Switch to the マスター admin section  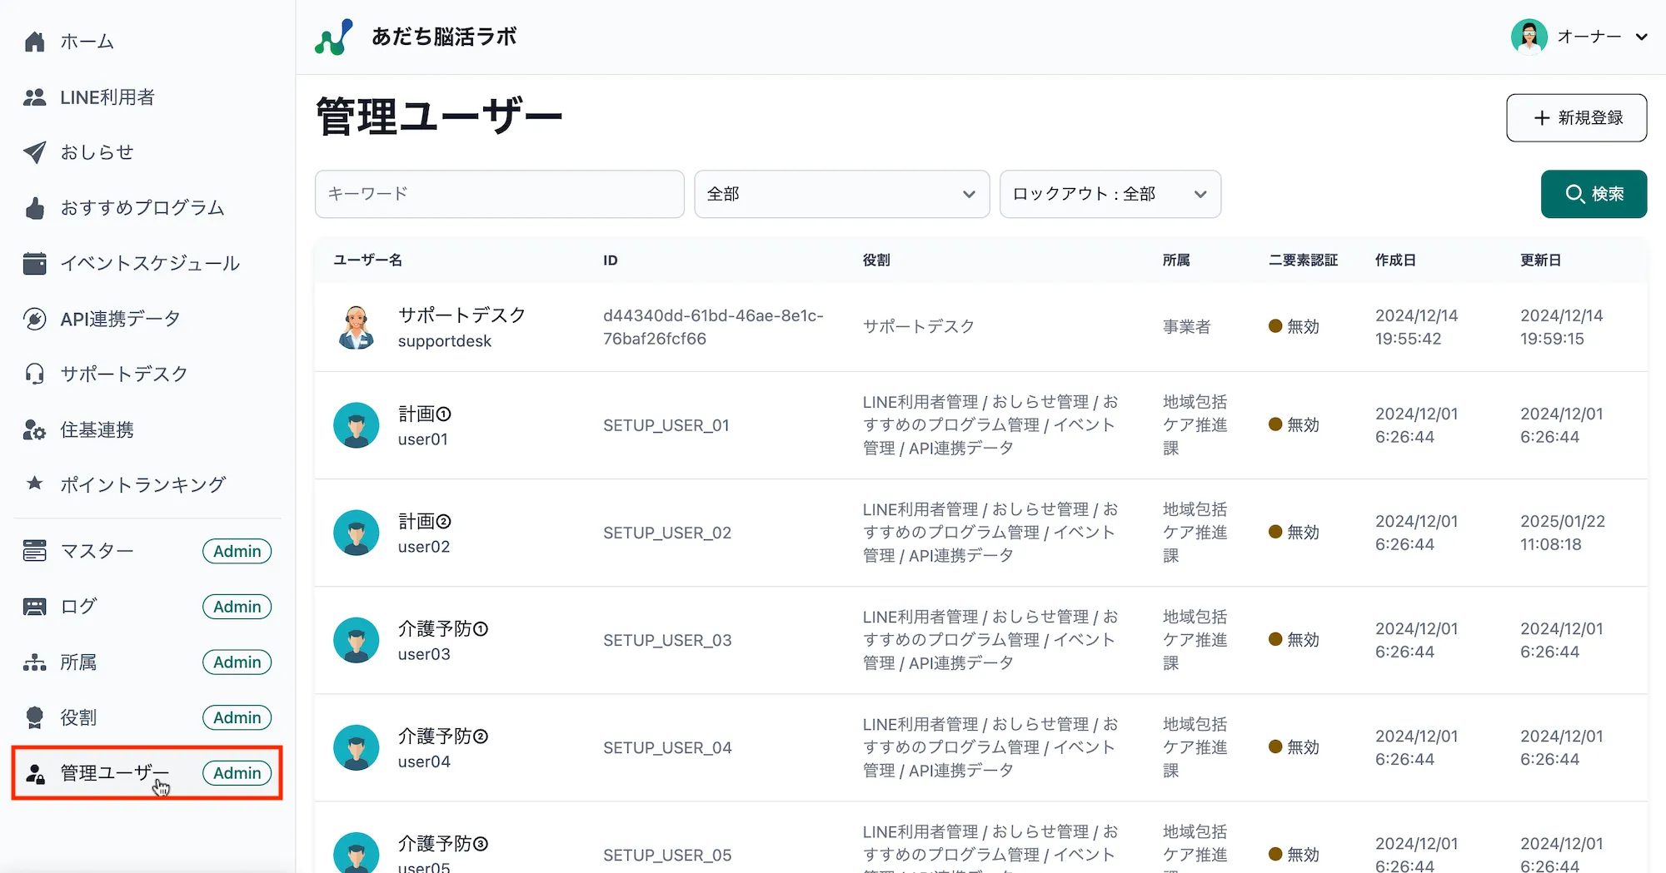96,551
